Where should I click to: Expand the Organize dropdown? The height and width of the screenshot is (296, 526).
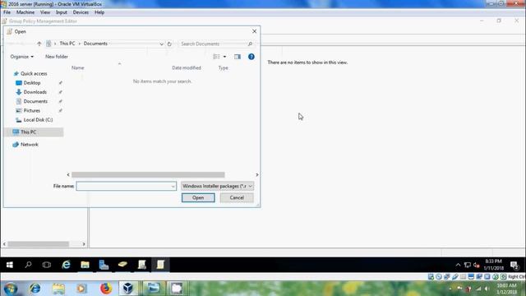coord(22,57)
